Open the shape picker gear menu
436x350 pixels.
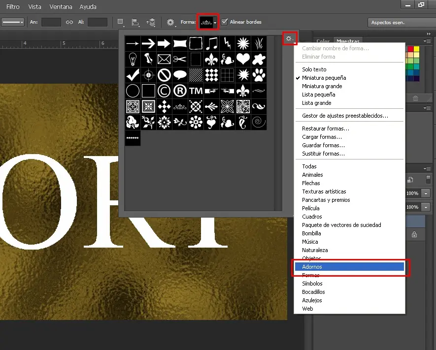[x=290, y=38]
